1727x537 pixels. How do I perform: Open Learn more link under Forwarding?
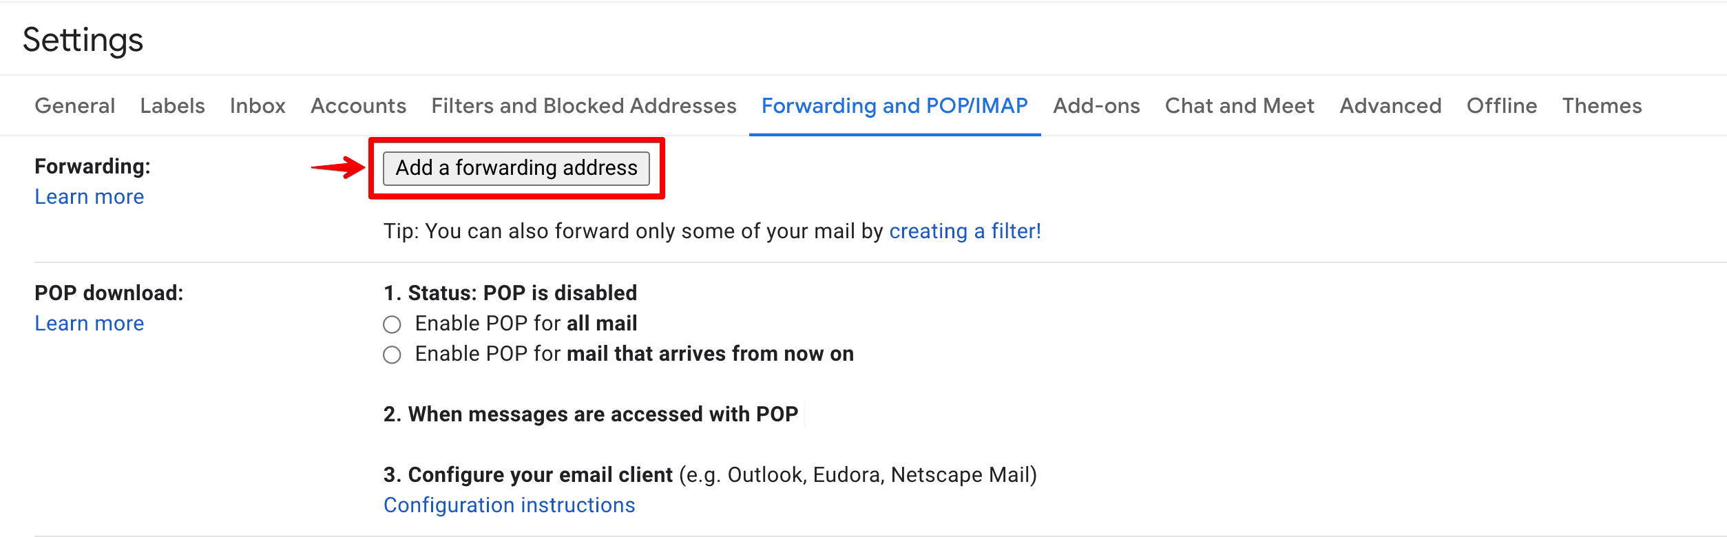pos(90,197)
